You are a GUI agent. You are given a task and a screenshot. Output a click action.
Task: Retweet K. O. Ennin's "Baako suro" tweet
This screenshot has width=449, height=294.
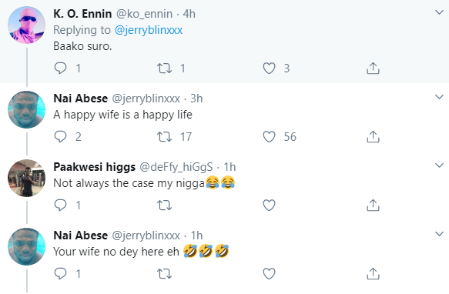[164, 68]
